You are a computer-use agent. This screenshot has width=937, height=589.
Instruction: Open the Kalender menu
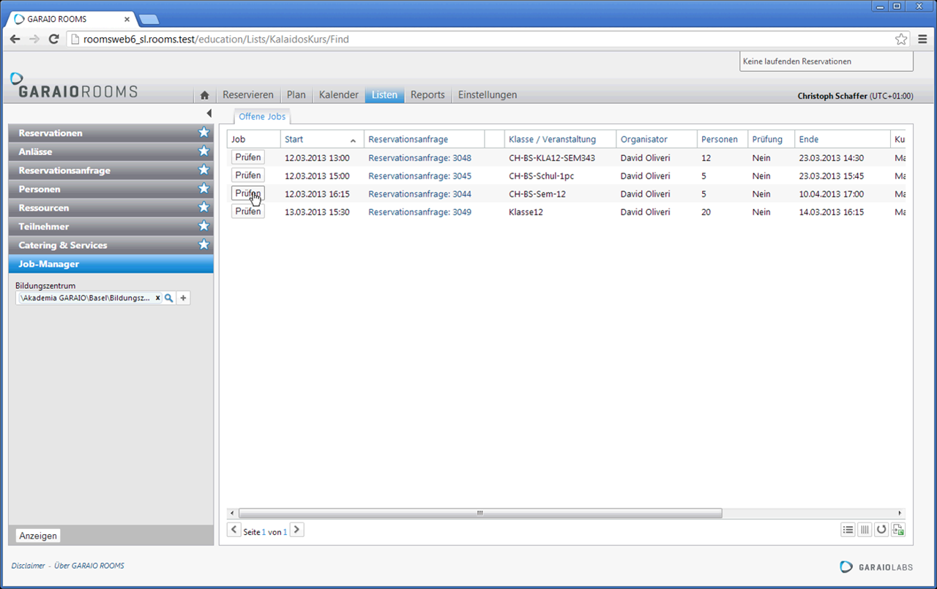tap(338, 95)
